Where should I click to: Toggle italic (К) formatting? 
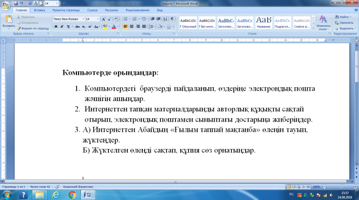[x=62, y=27]
